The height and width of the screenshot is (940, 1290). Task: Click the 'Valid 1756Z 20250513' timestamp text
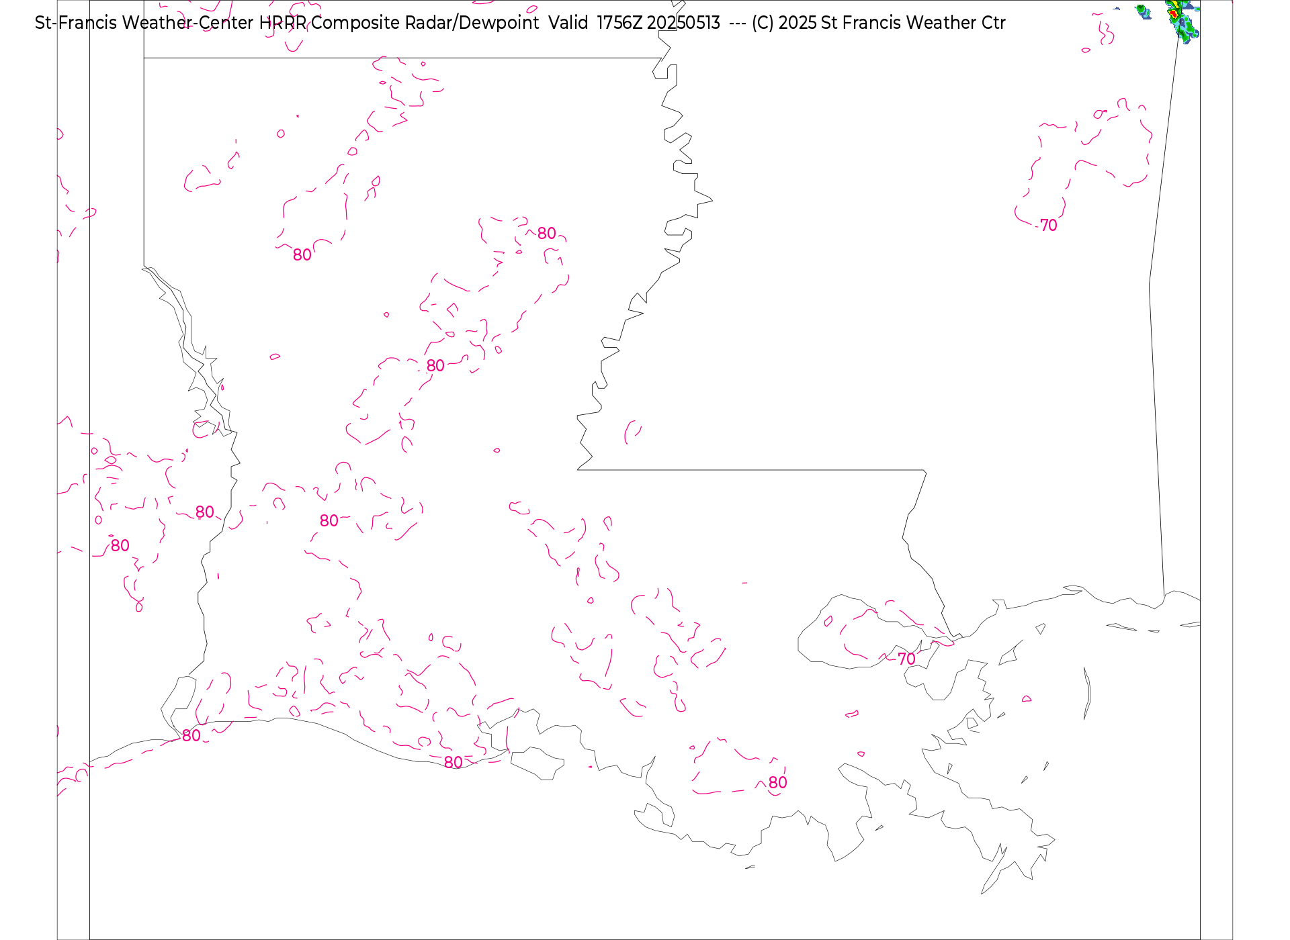click(x=634, y=23)
